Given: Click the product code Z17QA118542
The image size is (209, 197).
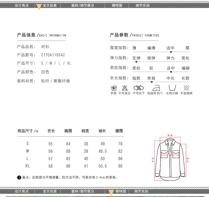Looking at the screenshot, I should click(x=53, y=55).
